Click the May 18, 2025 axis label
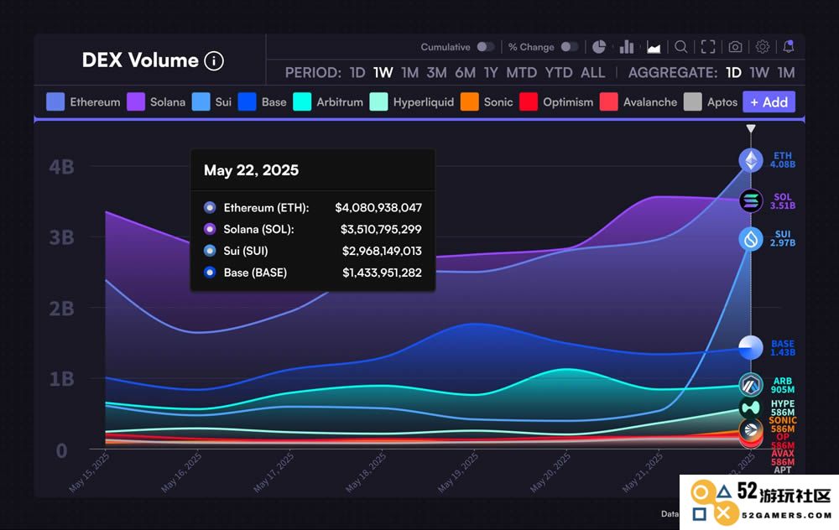The width and height of the screenshot is (839, 530). click(366, 471)
